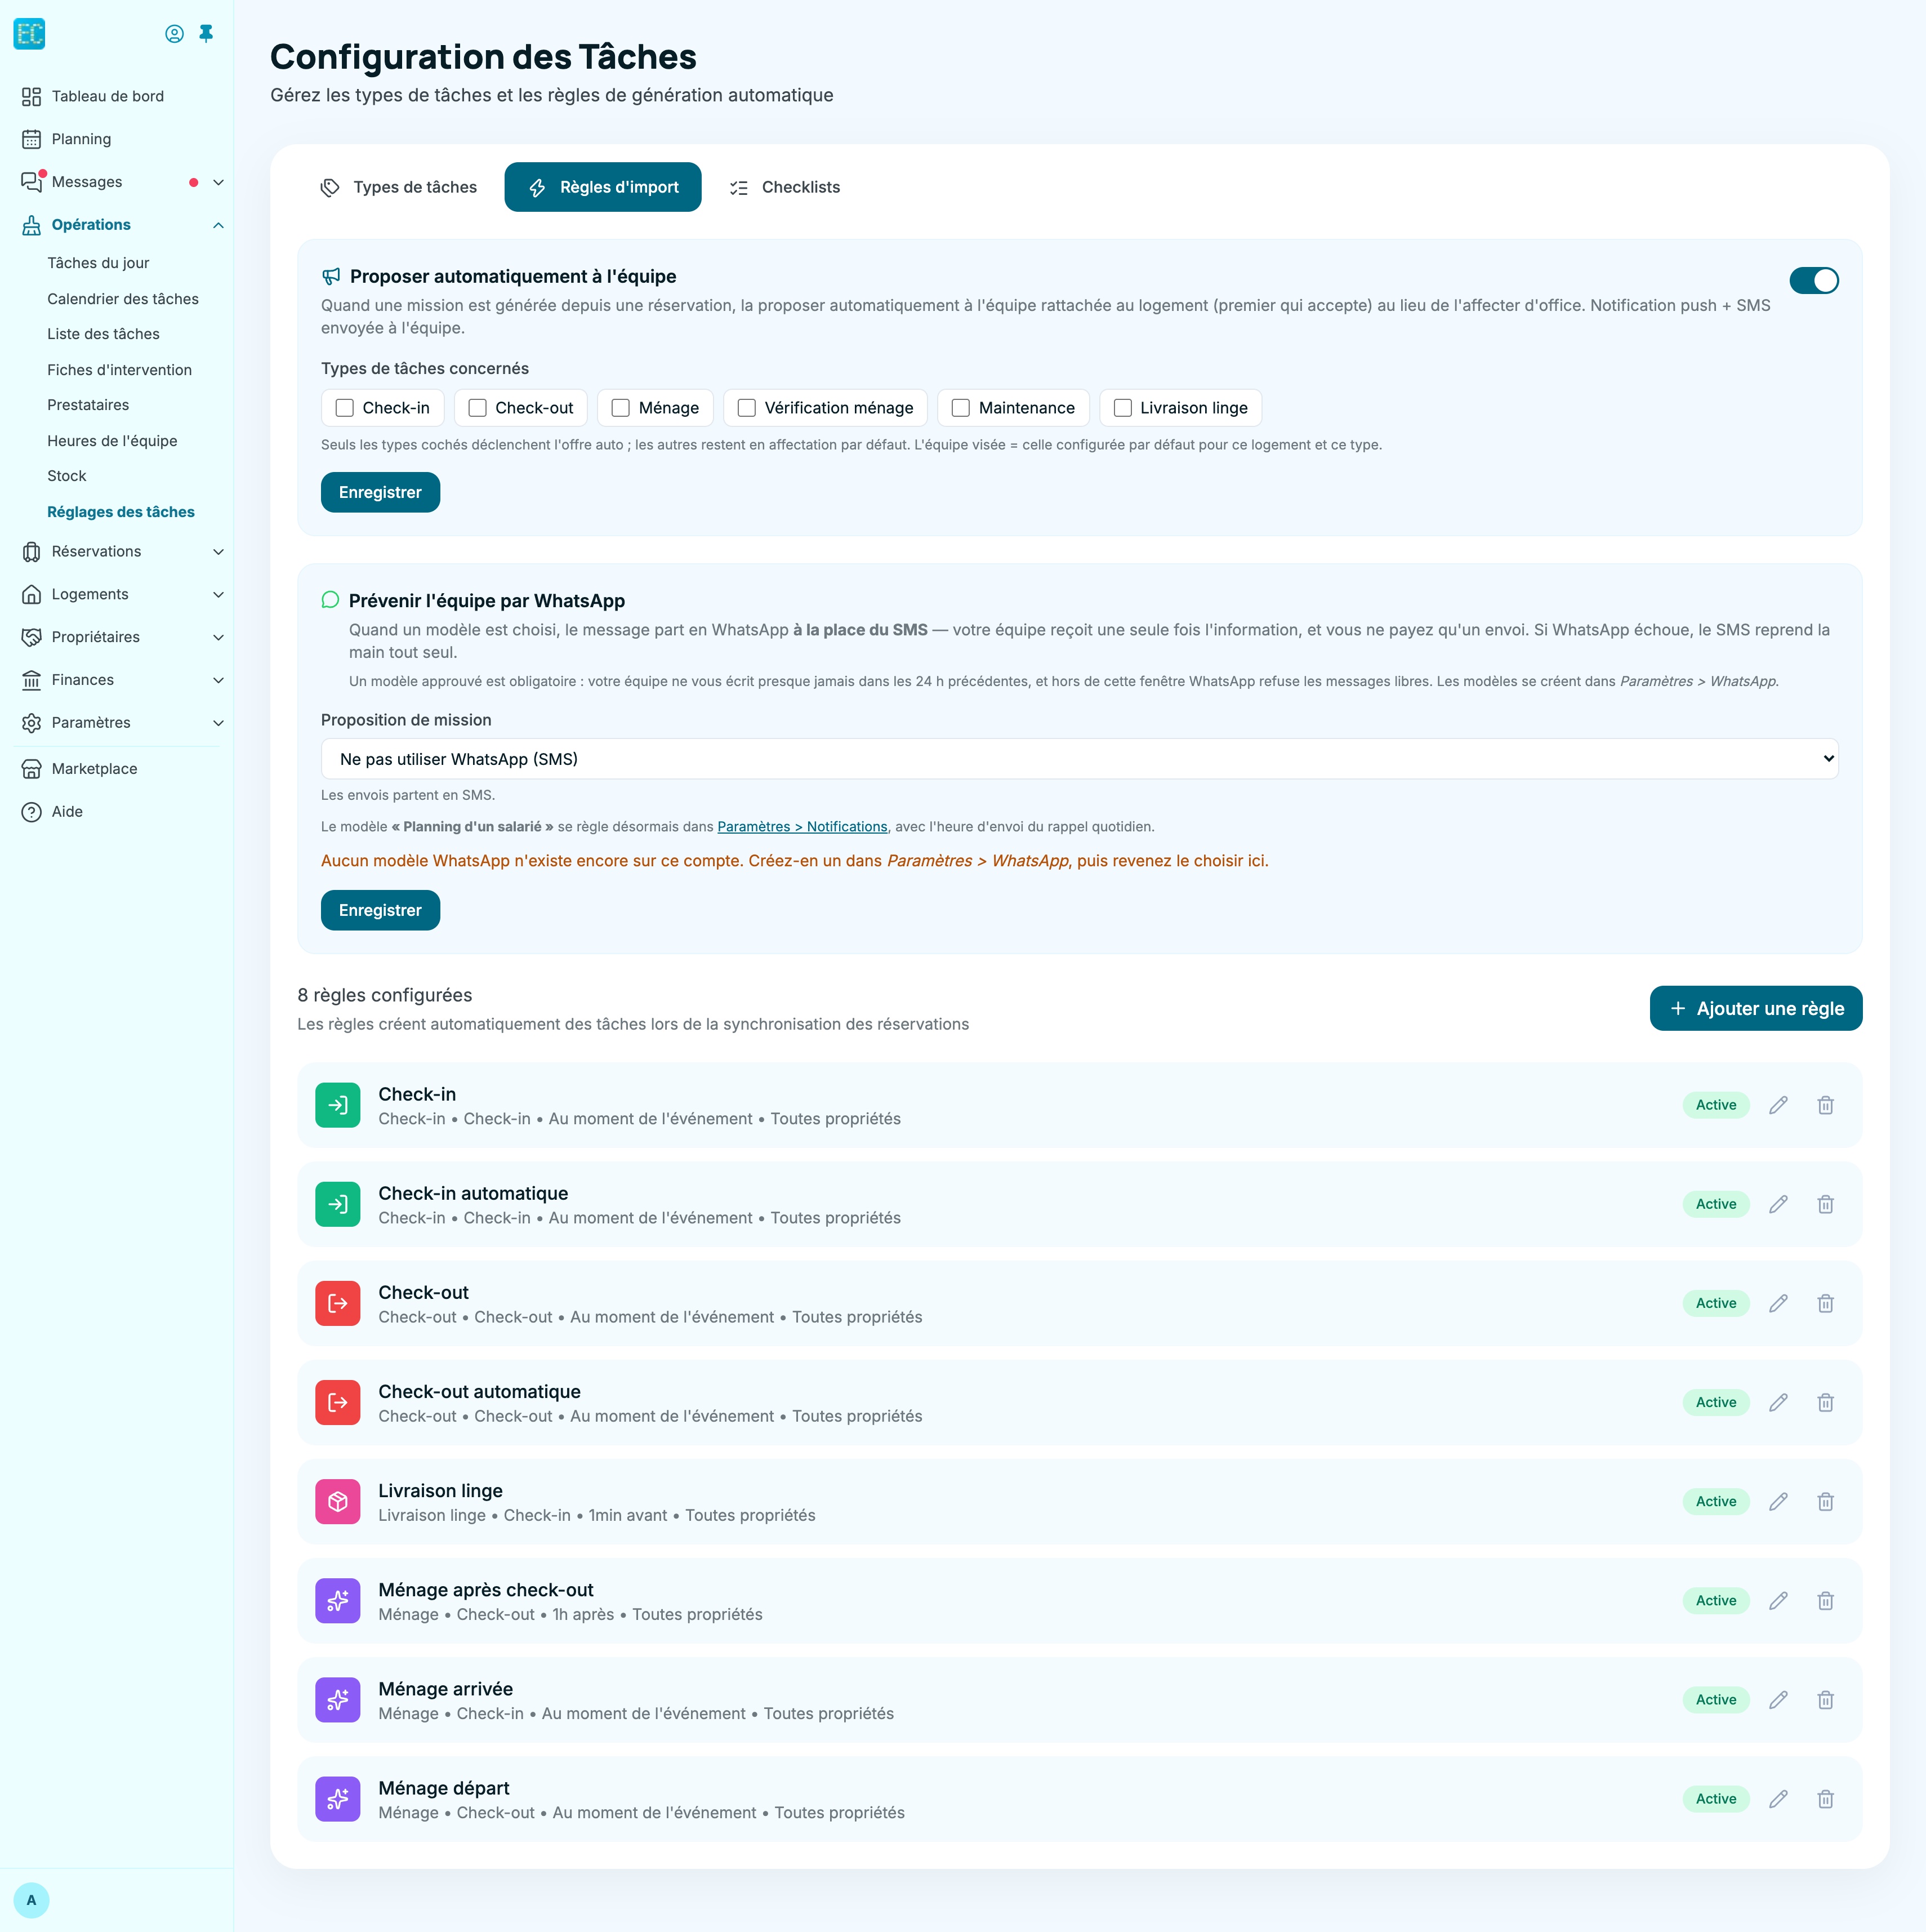1926x1932 pixels.
Task: Open the Proposition de mission dropdown
Action: (1079, 759)
